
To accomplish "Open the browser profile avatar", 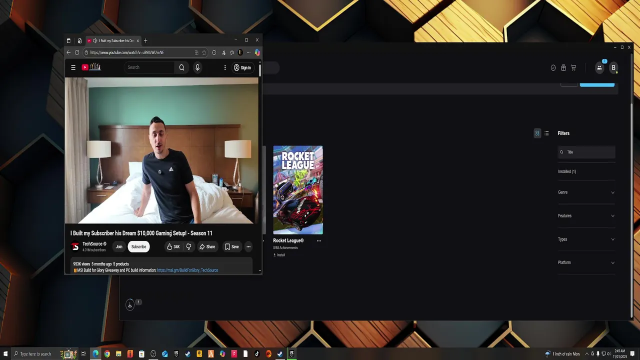I will pos(240,52).
